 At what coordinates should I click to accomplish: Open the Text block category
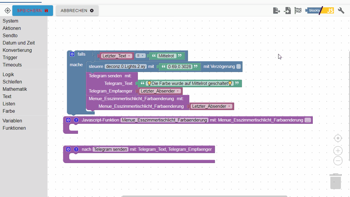click(x=7, y=97)
